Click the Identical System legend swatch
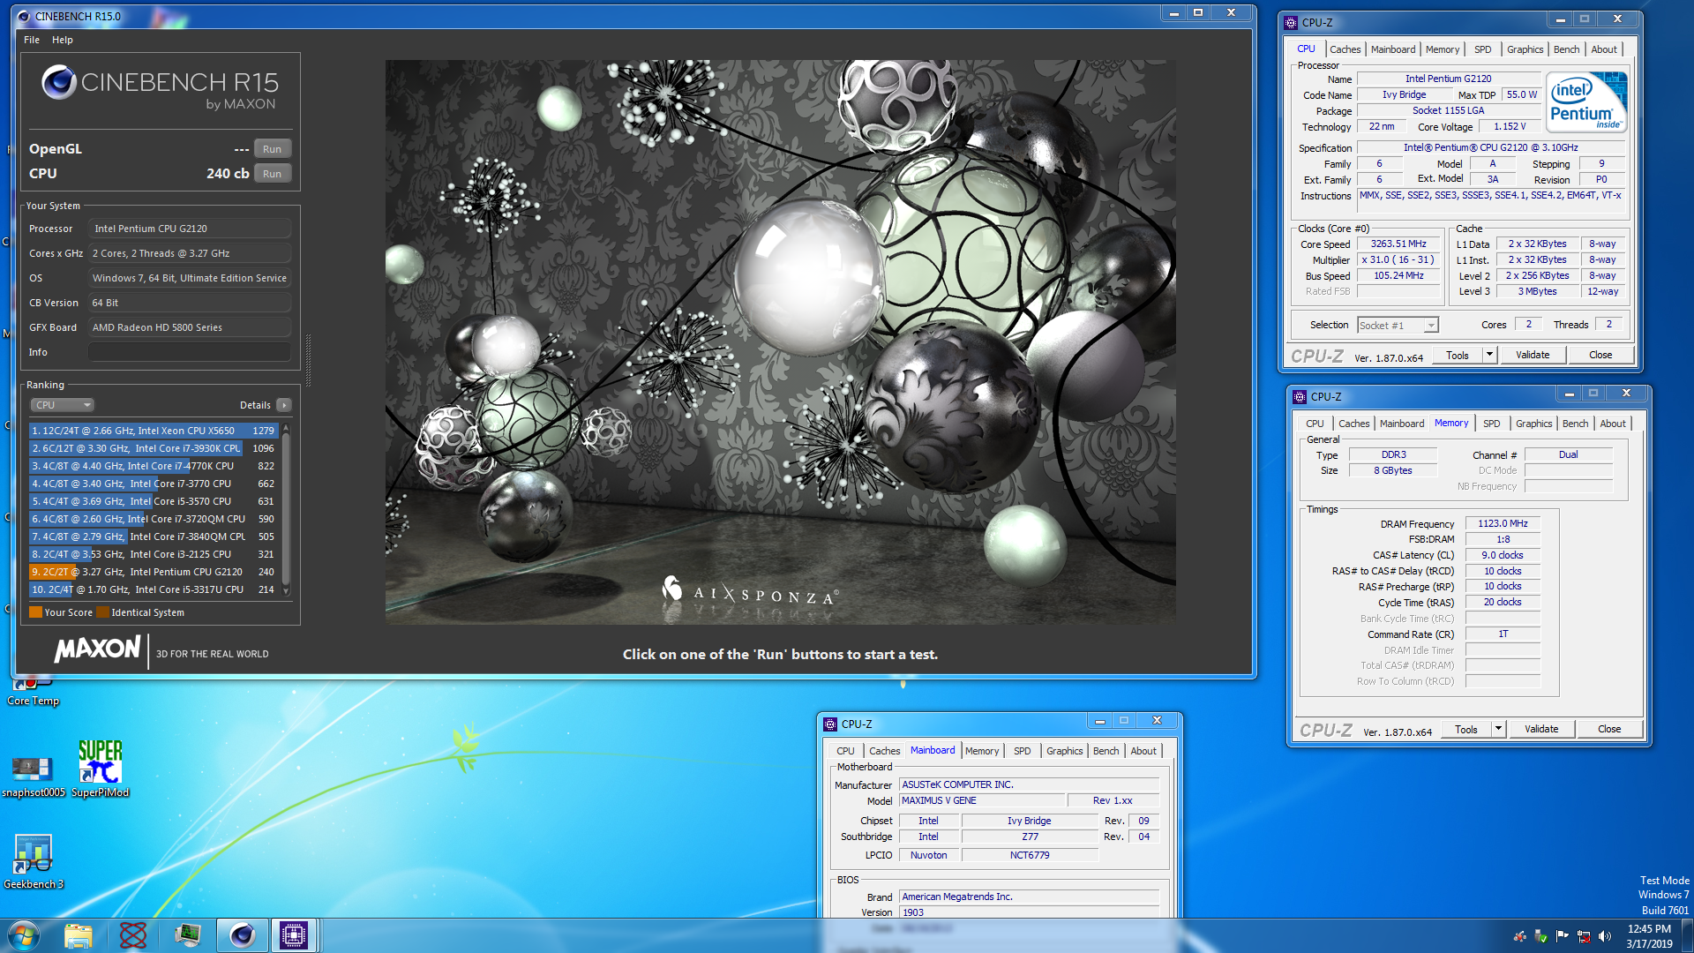The height and width of the screenshot is (953, 1694). click(x=102, y=612)
